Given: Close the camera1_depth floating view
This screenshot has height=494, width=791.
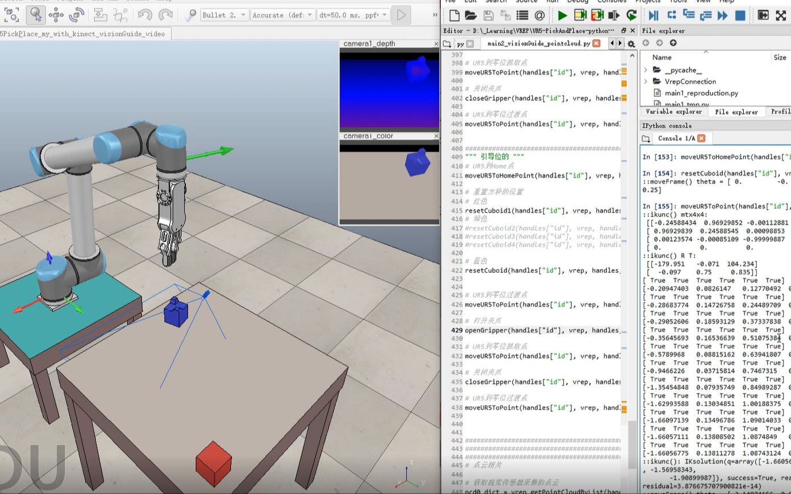Looking at the screenshot, I should pos(436,43).
